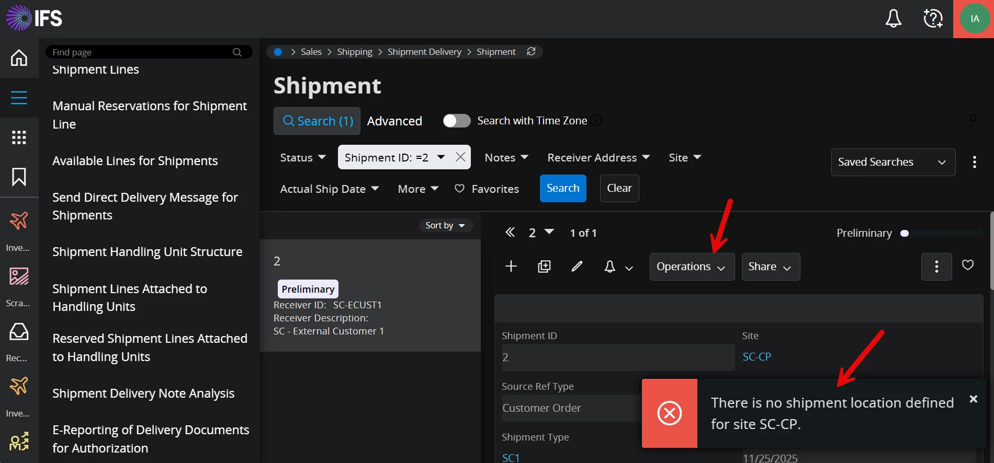Open the Shipment ID filter dropdown
This screenshot has height=463, width=994.
click(x=441, y=157)
